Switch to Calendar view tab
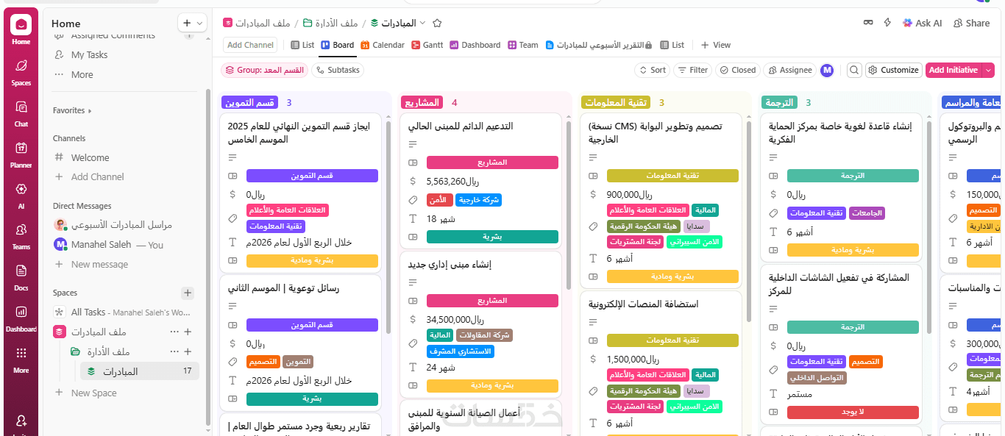Viewport: 1005px width, 436px height. 383,45
